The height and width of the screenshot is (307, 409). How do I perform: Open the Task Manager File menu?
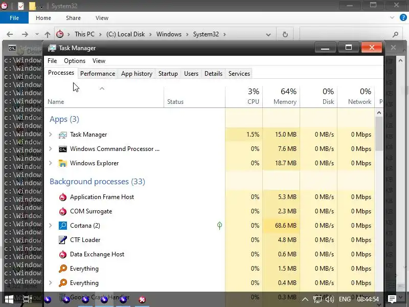pos(52,61)
